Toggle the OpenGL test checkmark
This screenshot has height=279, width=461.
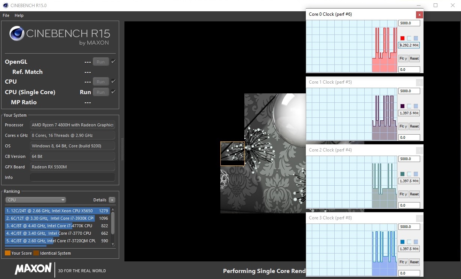coord(113,61)
